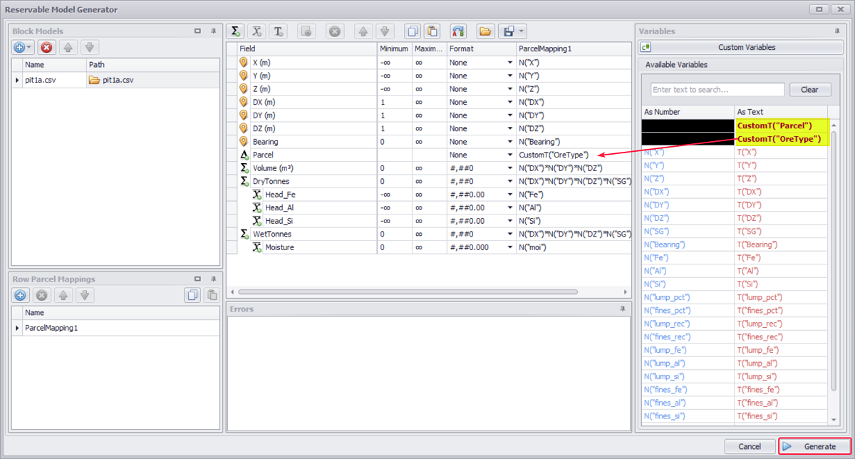
Task: Copy fields using the main toolbar copy icon
Action: [x=412, y=31]
